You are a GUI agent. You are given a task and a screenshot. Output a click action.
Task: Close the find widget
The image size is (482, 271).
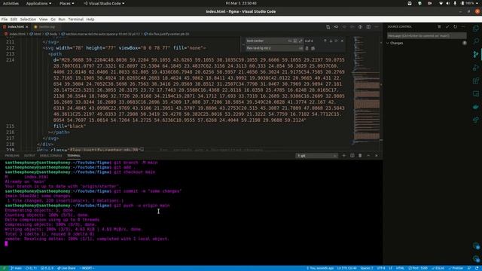[x=342, y=41]
